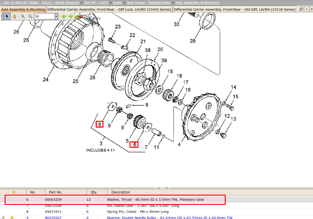The height and width of the screenshot is (219, 313).
Task: Click callout number 11 in diagram
Action: [x=156, y=147]
